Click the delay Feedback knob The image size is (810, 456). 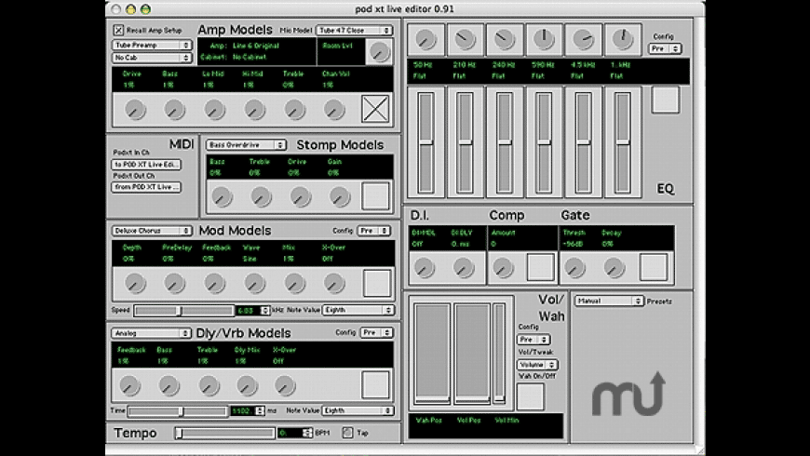pos(129,385)
